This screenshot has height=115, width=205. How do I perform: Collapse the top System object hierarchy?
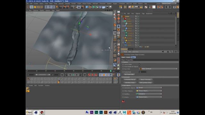(x=122, y=16)
